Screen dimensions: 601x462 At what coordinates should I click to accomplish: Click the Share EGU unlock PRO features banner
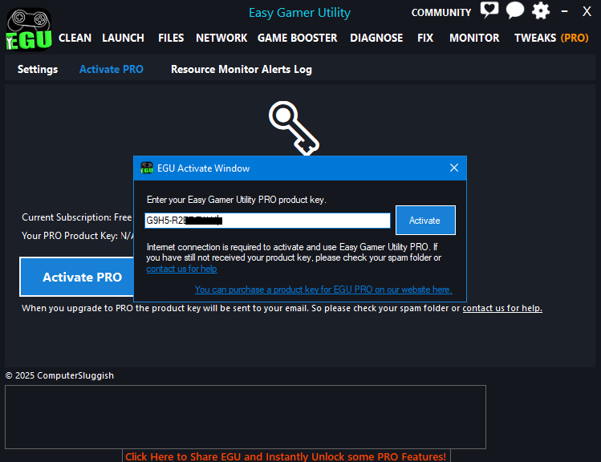[286, 456]
